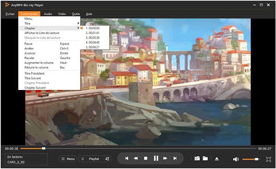
Task: Click the rewind playback button
Action: pyautogui.click(x=136, y=158)
